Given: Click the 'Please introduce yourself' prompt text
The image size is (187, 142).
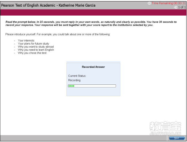Looking at the screenshot, I should [x=58, y=34].
